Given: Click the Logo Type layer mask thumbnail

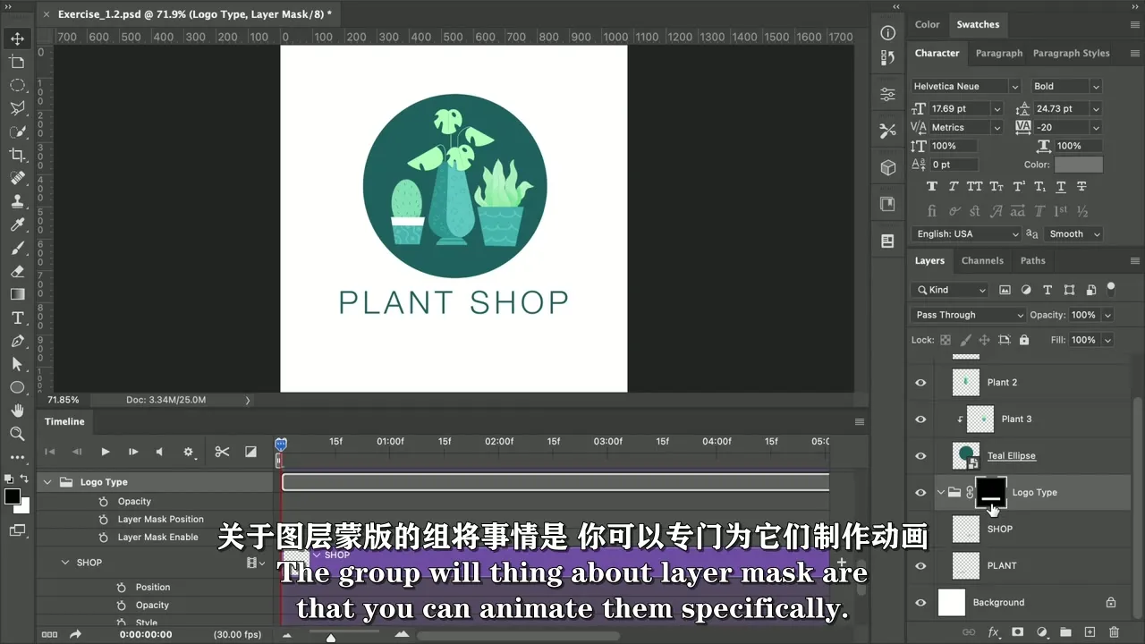Looking at the screenshot, I should pyautogui.click(x=990, y=492).
